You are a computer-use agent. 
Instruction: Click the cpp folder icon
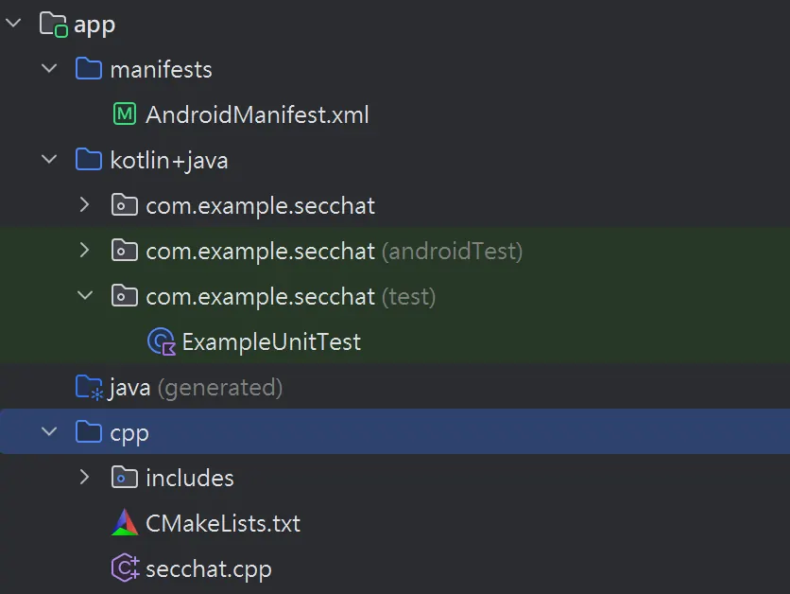pyautogui.click(x=89, y=431)
